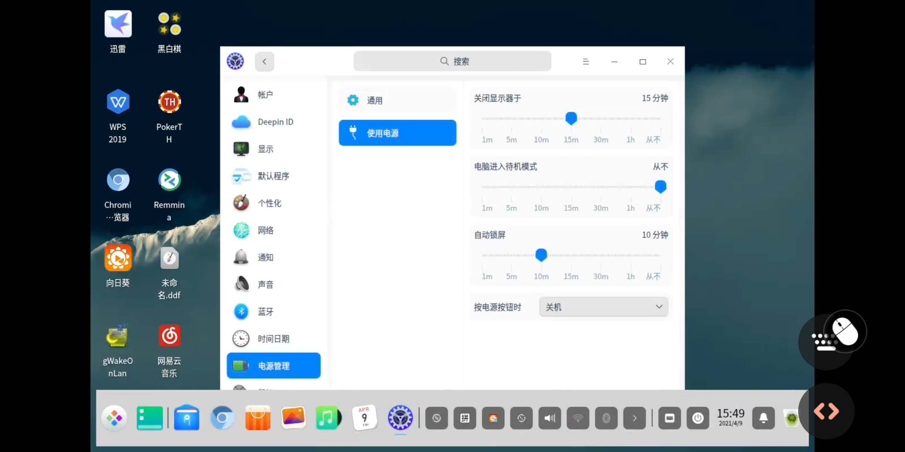
Task: Open the 时间日期 date and time settings
Action: [x=272, y=339]
